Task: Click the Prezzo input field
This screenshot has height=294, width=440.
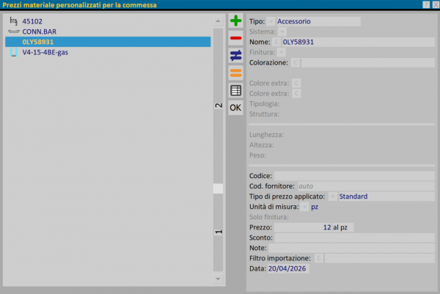Action: 314,228
